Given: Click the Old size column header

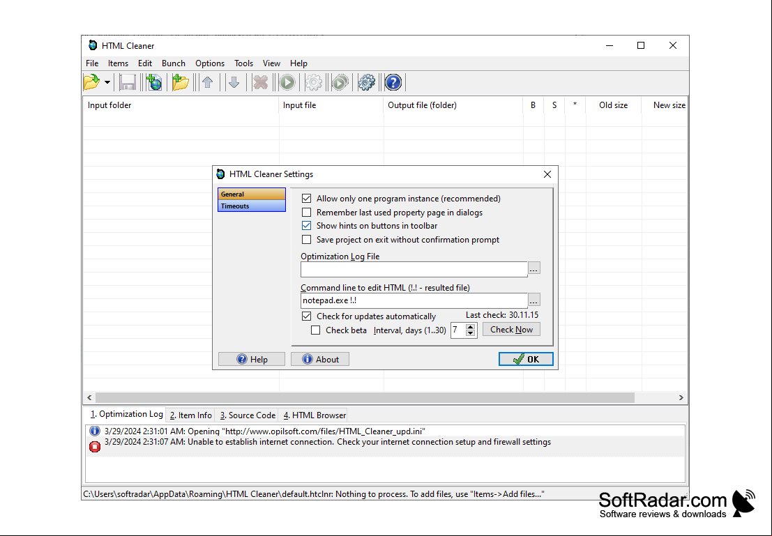Looking at the screenshot, I should coord(614,105).
